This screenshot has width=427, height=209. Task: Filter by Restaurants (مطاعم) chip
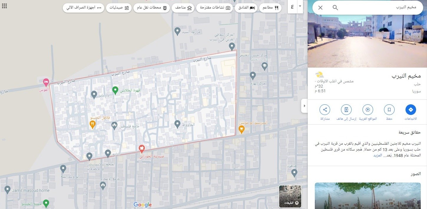click(270, 8)
